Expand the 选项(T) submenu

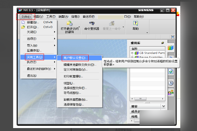(x=38, y=39)
